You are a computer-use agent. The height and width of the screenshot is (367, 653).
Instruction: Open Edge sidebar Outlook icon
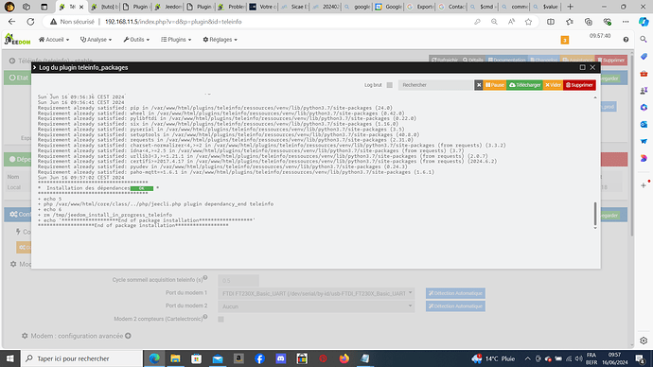644,125
